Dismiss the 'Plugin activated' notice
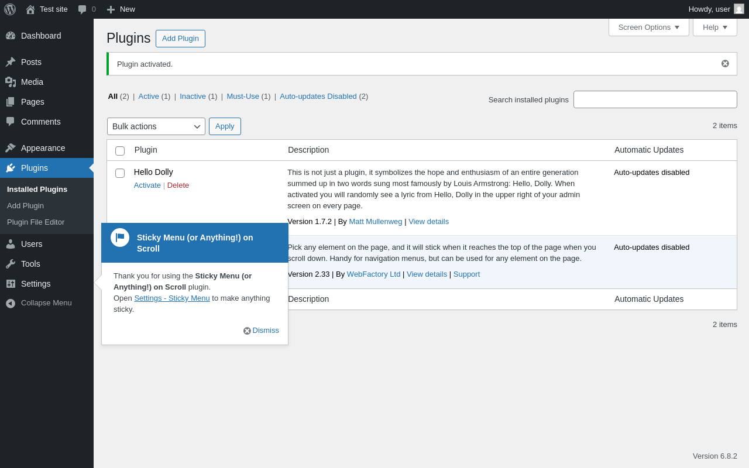 (x=725, y=64)
